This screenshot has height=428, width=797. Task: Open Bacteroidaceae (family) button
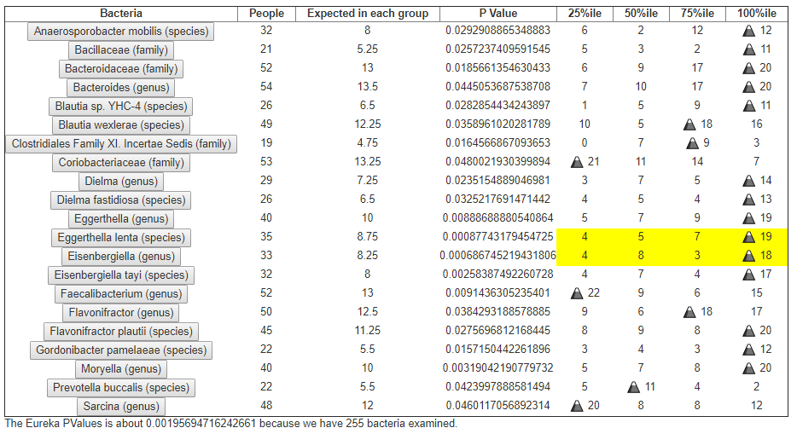(x=121, y=68)
